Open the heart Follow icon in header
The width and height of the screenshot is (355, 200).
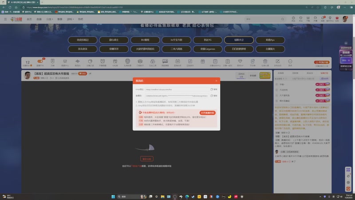301,18
